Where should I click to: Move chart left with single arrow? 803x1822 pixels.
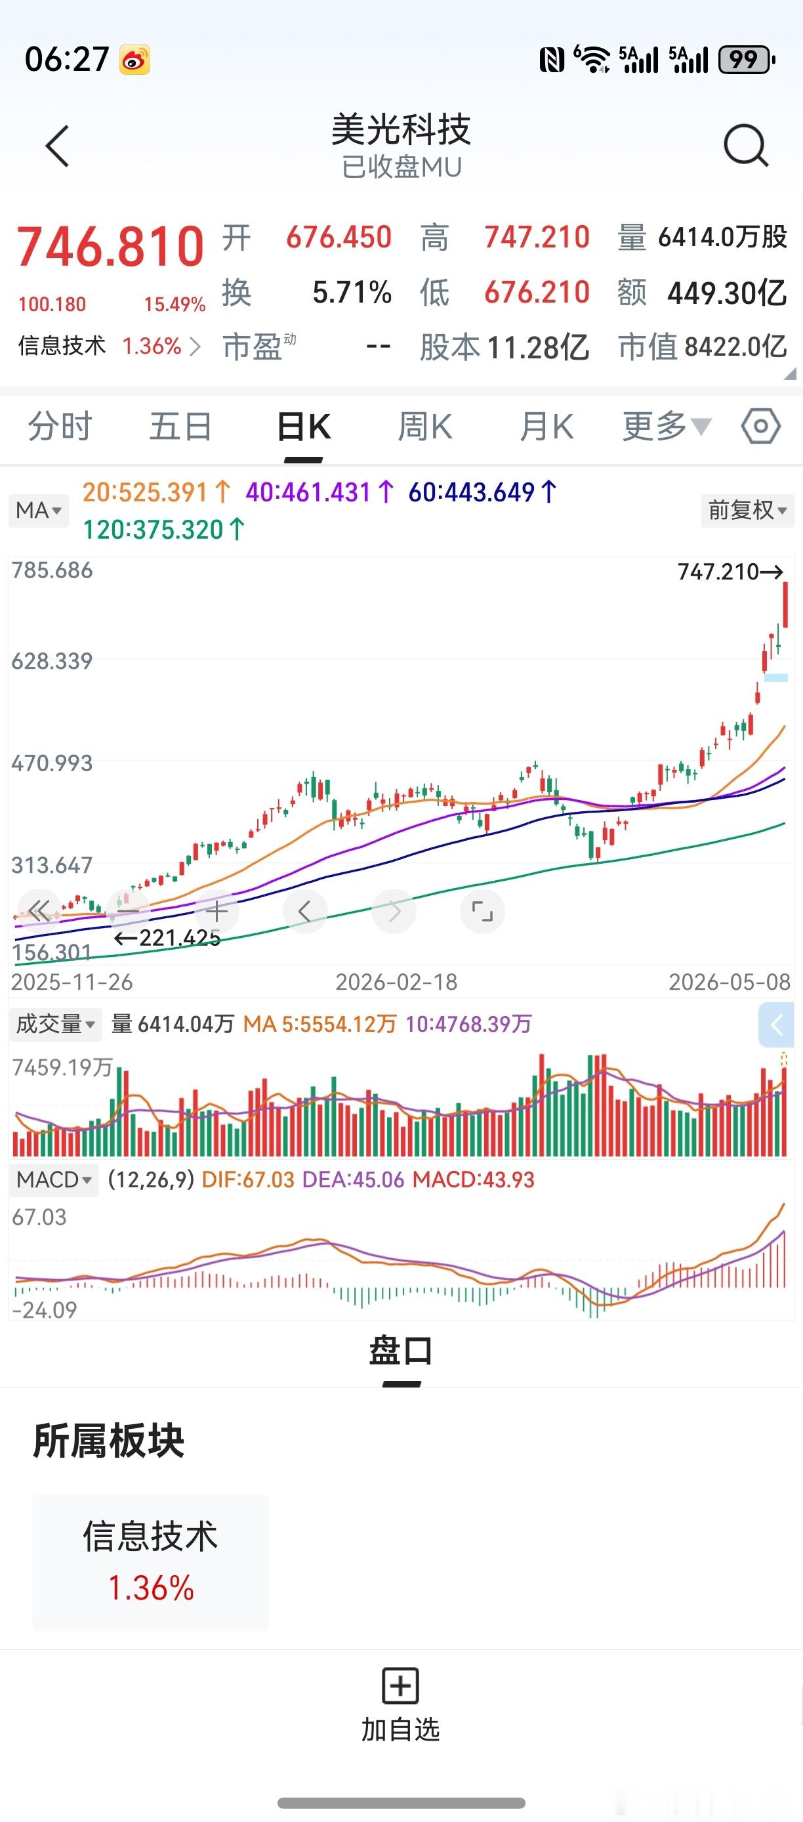(304, 911)
